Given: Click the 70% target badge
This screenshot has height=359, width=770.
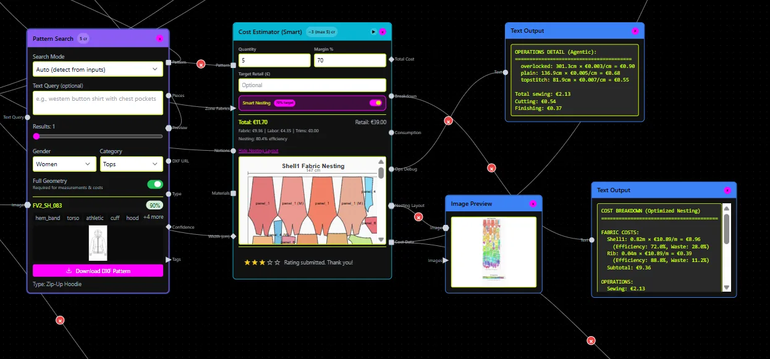Looking at the screenshot, I should (x=284, y=103).
